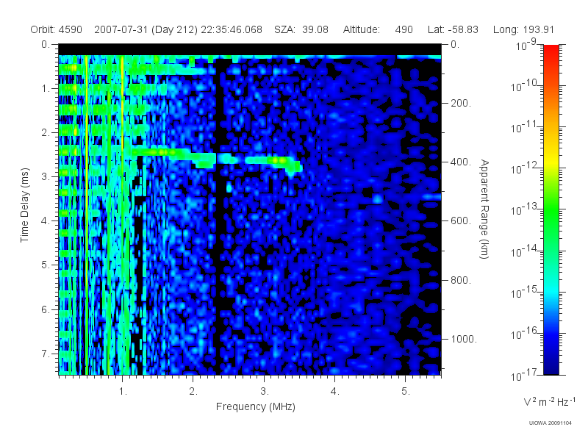Click the V² m⁻² Hz⁻¹ units label

549,401
